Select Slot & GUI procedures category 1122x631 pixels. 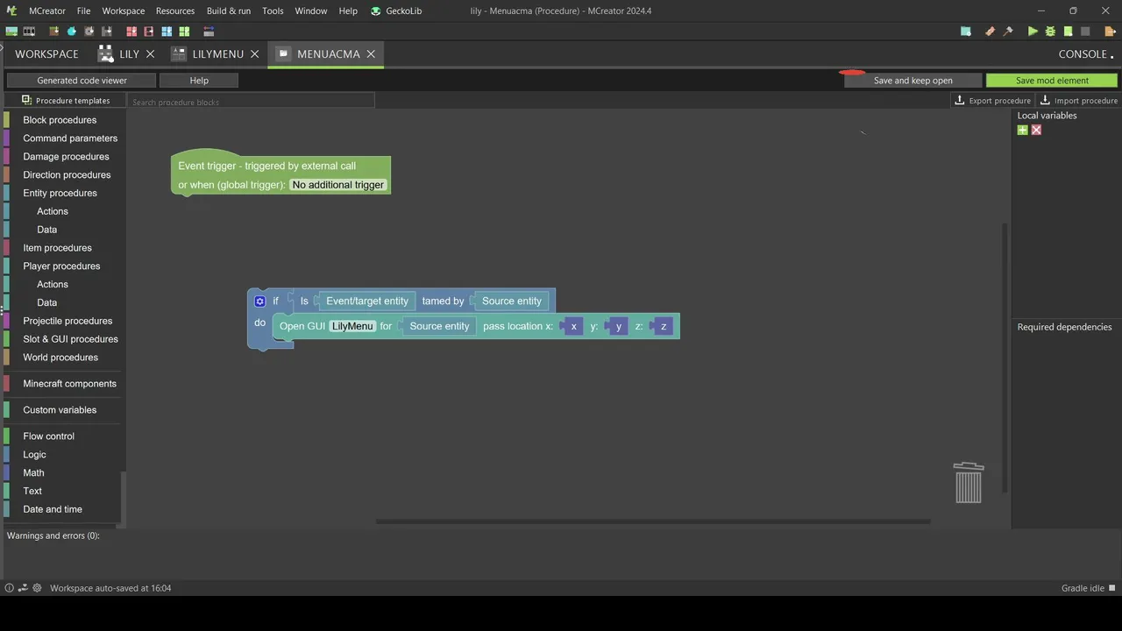pyautogui.click(x=70, y=339)
